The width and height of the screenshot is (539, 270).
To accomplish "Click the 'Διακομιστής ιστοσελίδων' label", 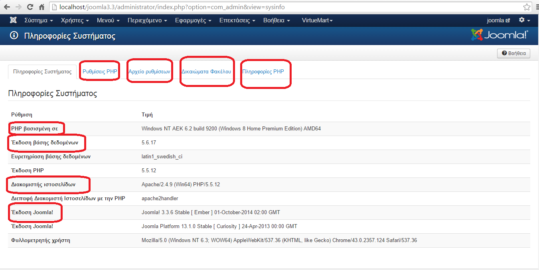I will 43,185.
